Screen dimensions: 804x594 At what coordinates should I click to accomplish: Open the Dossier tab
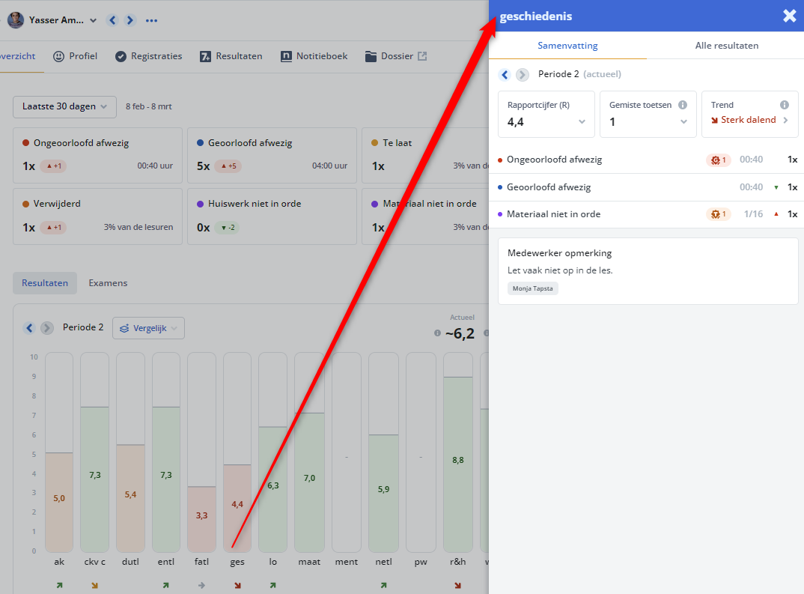point(389,56)
